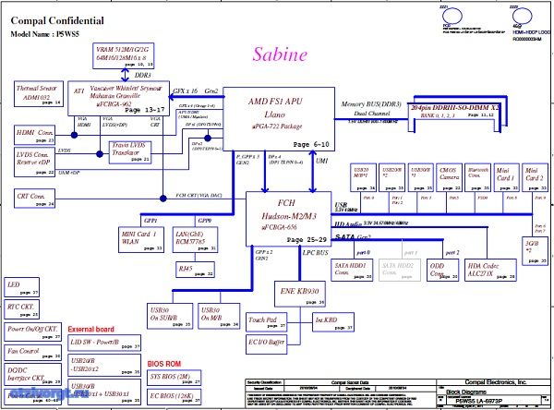The width and height of the screenshot is (554, 410).
Task: Click the CRT Conn. box
Action: click(34, 199)
